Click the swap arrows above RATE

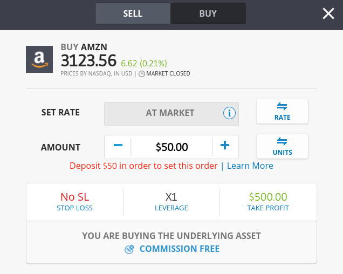pyautogui.click(x=282, y=106)
